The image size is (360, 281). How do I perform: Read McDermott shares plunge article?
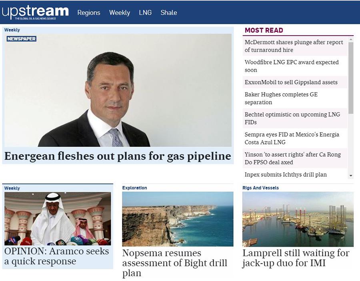point(294,46)
